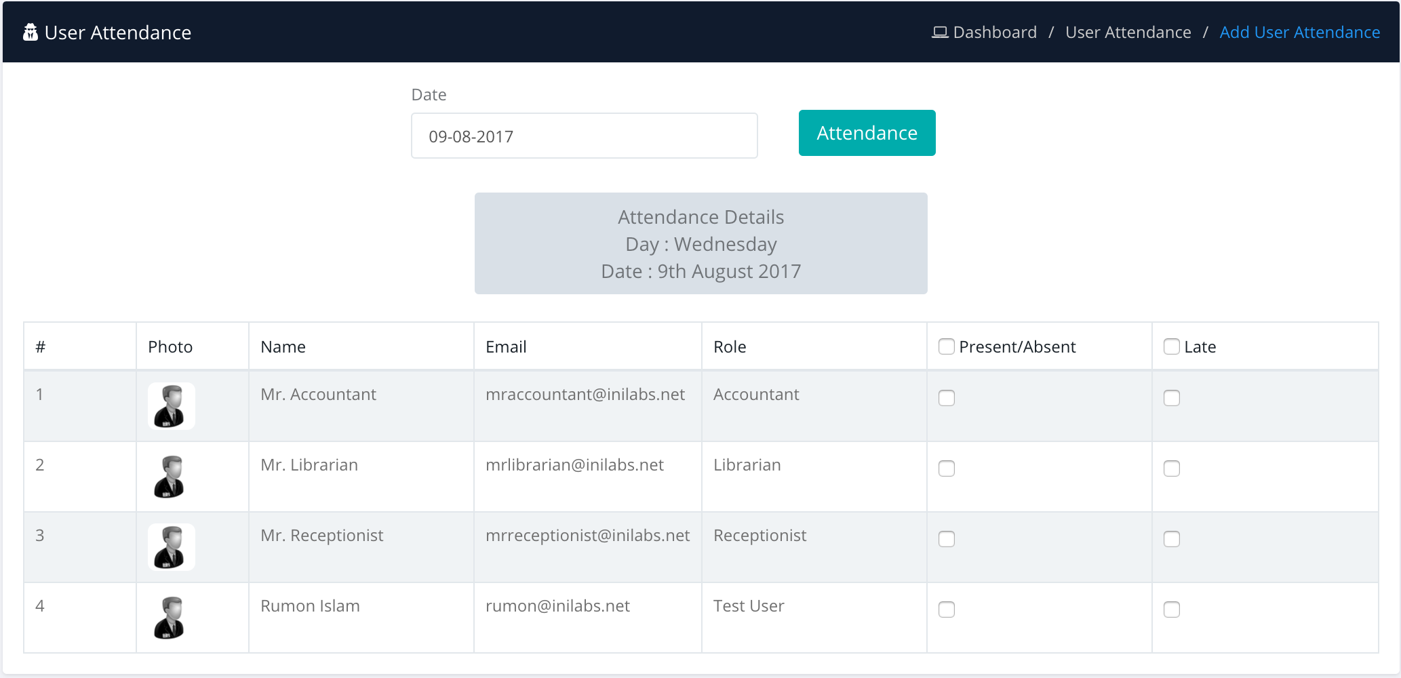Select the name Rumon Islam
Viewport: 1401px width, 678px height.
(310, 605)
